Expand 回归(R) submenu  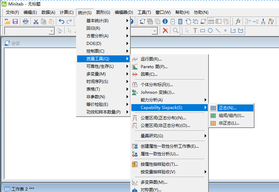pos(103,28)
